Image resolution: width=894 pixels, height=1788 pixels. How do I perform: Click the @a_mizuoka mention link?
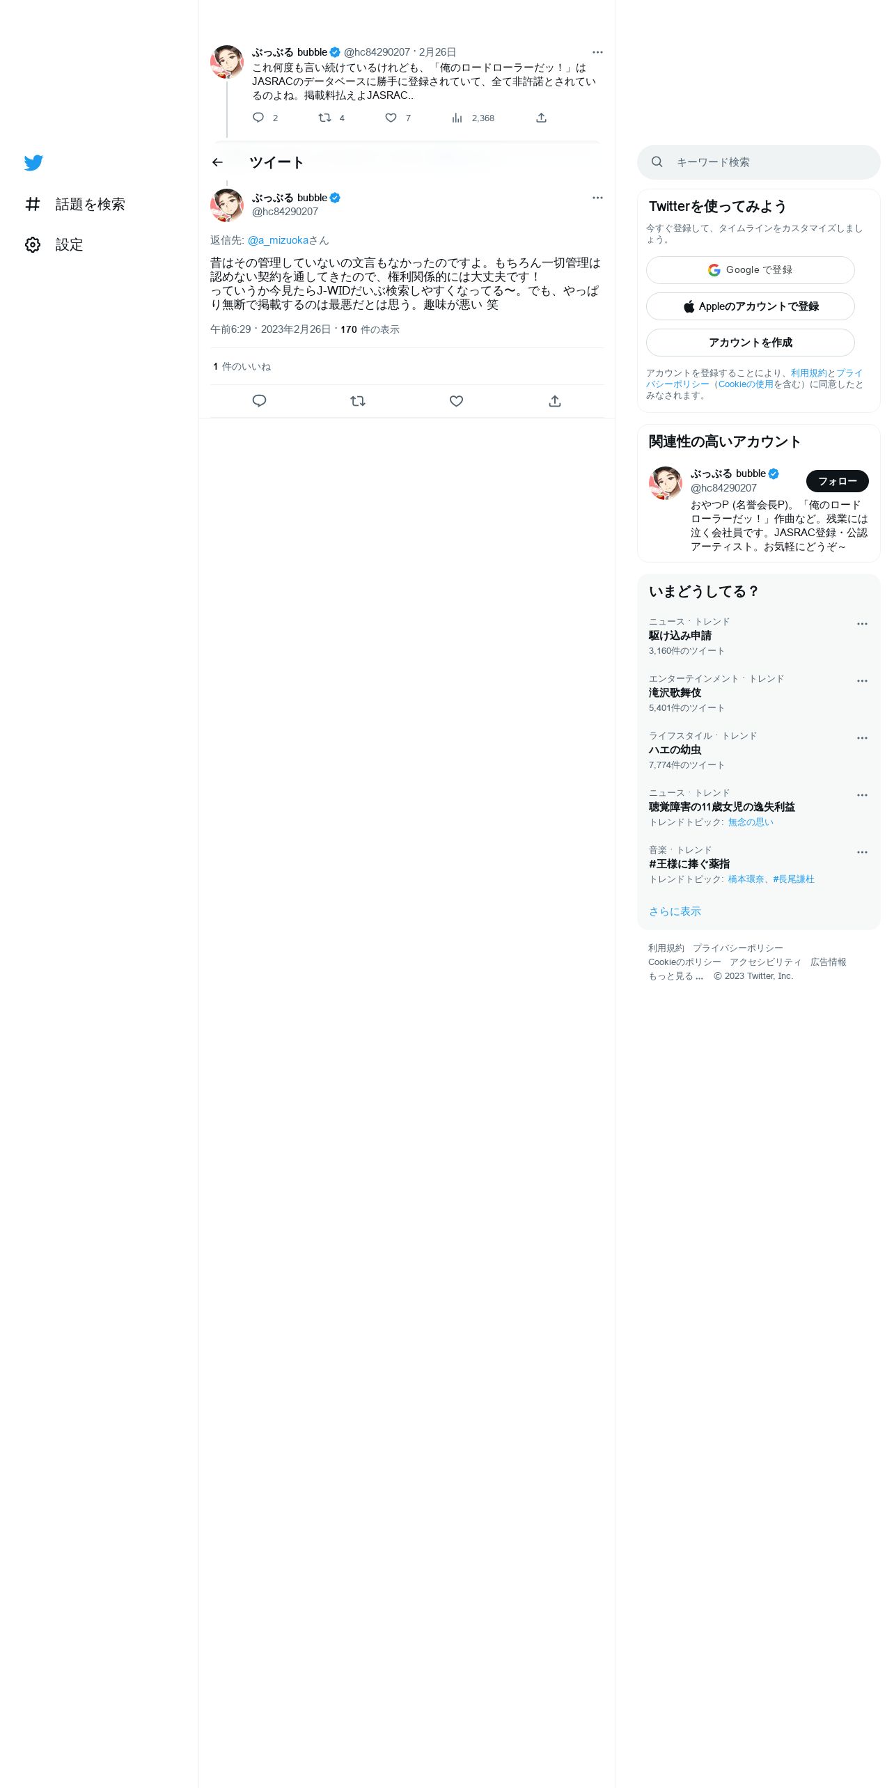(x=278, y=240)
